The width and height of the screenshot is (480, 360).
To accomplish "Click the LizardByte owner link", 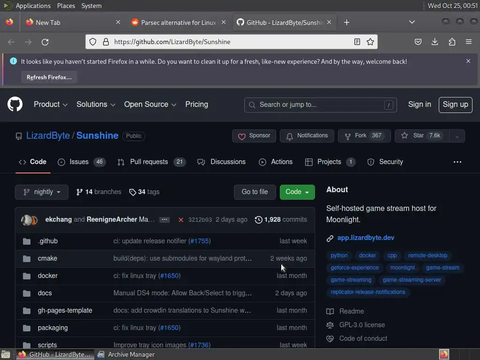I will (48, 135).
